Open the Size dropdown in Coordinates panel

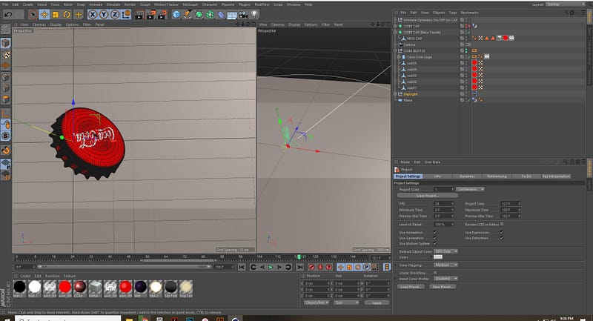(346, 303)
